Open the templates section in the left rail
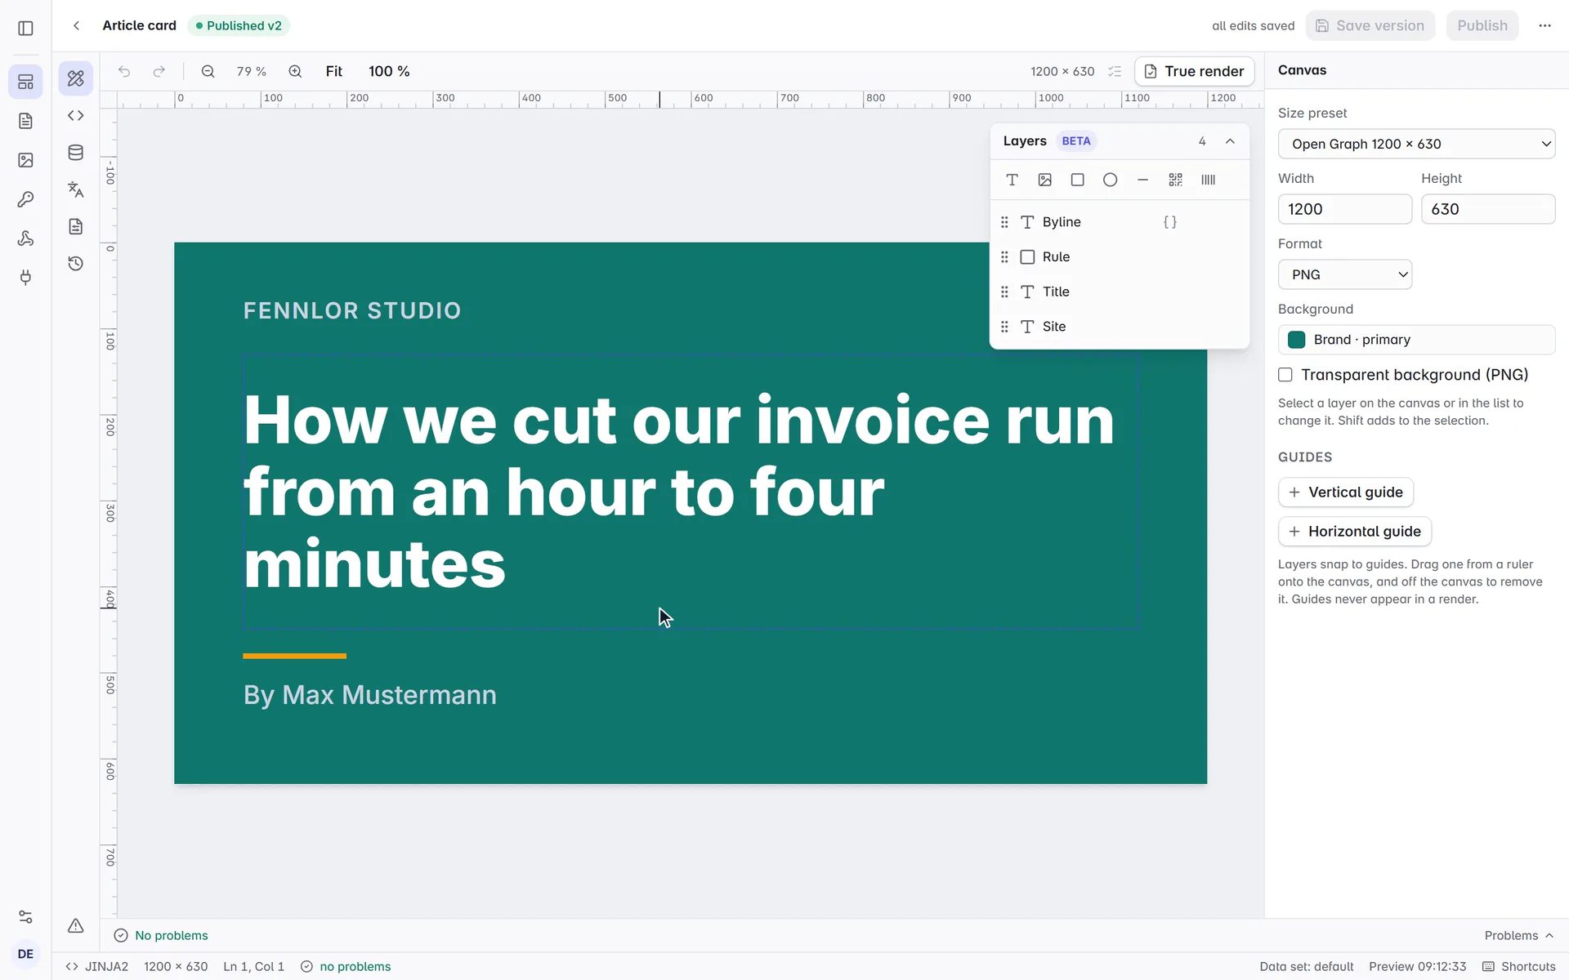The image size is (1569, 980). [x=25, y=82]
